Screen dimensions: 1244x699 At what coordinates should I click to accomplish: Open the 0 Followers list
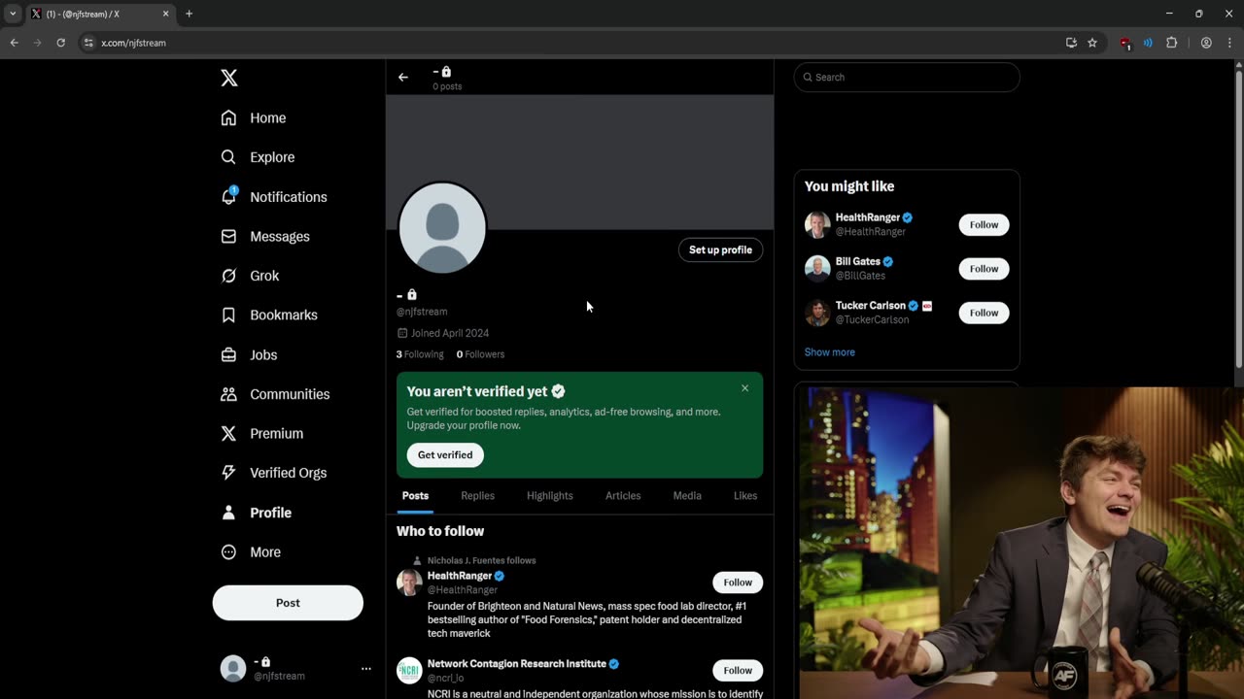point(480,354)
